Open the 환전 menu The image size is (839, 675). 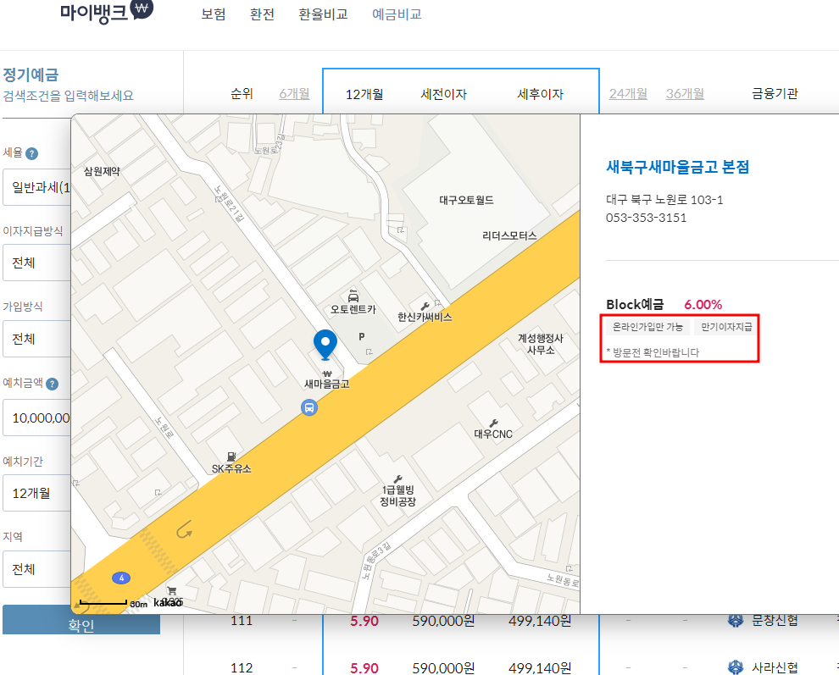pyautogui.click(x=262, y=14)
